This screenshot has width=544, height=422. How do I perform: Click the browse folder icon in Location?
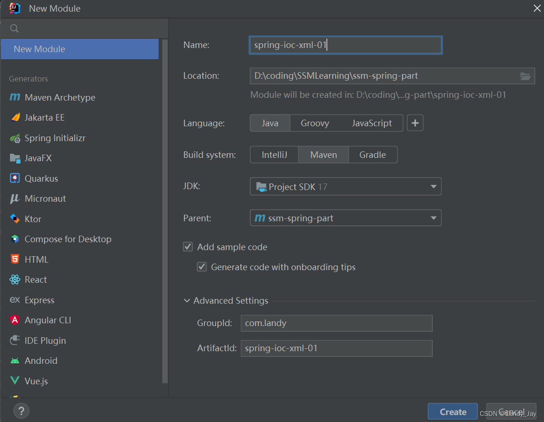coord(525,76)
